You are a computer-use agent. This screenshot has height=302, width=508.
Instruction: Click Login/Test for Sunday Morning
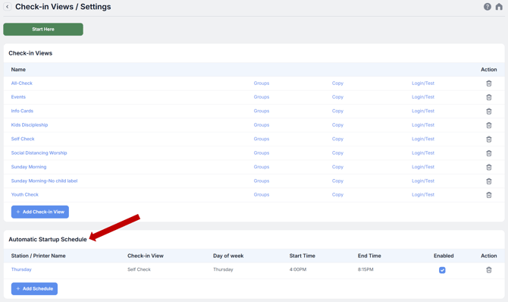click(x=423, y=167)
